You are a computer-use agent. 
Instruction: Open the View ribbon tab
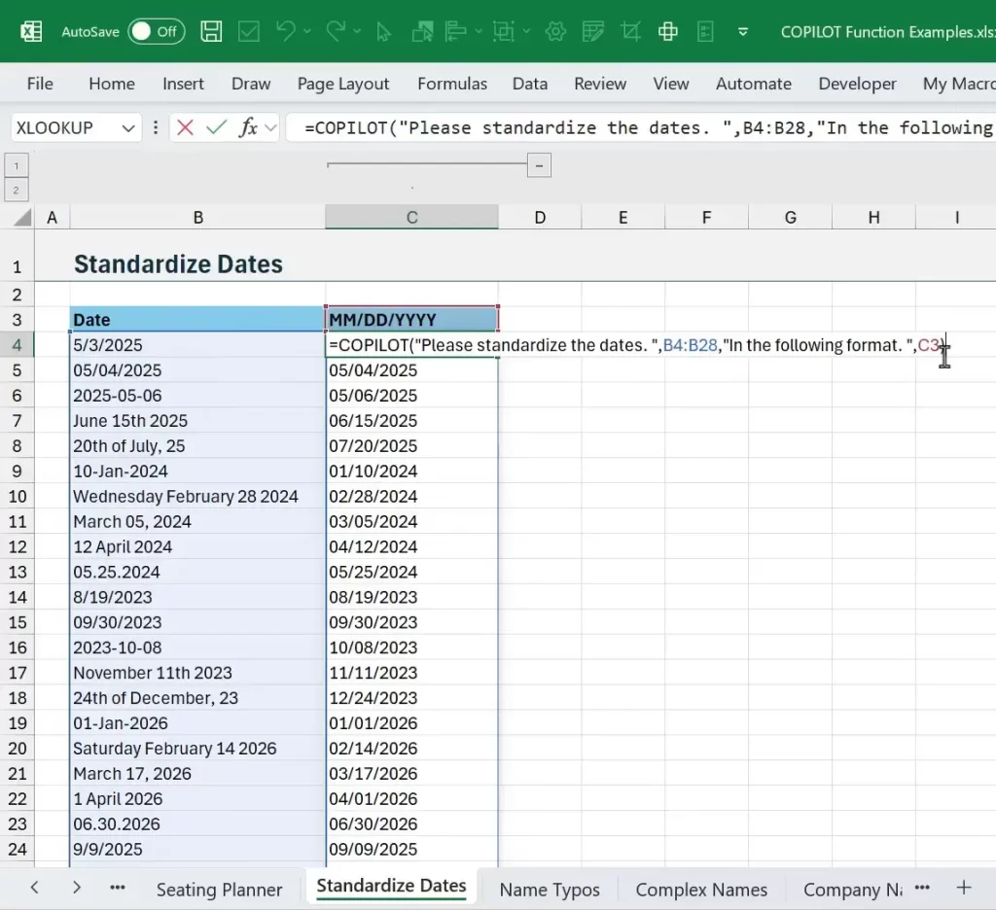(x=671, y=84)
